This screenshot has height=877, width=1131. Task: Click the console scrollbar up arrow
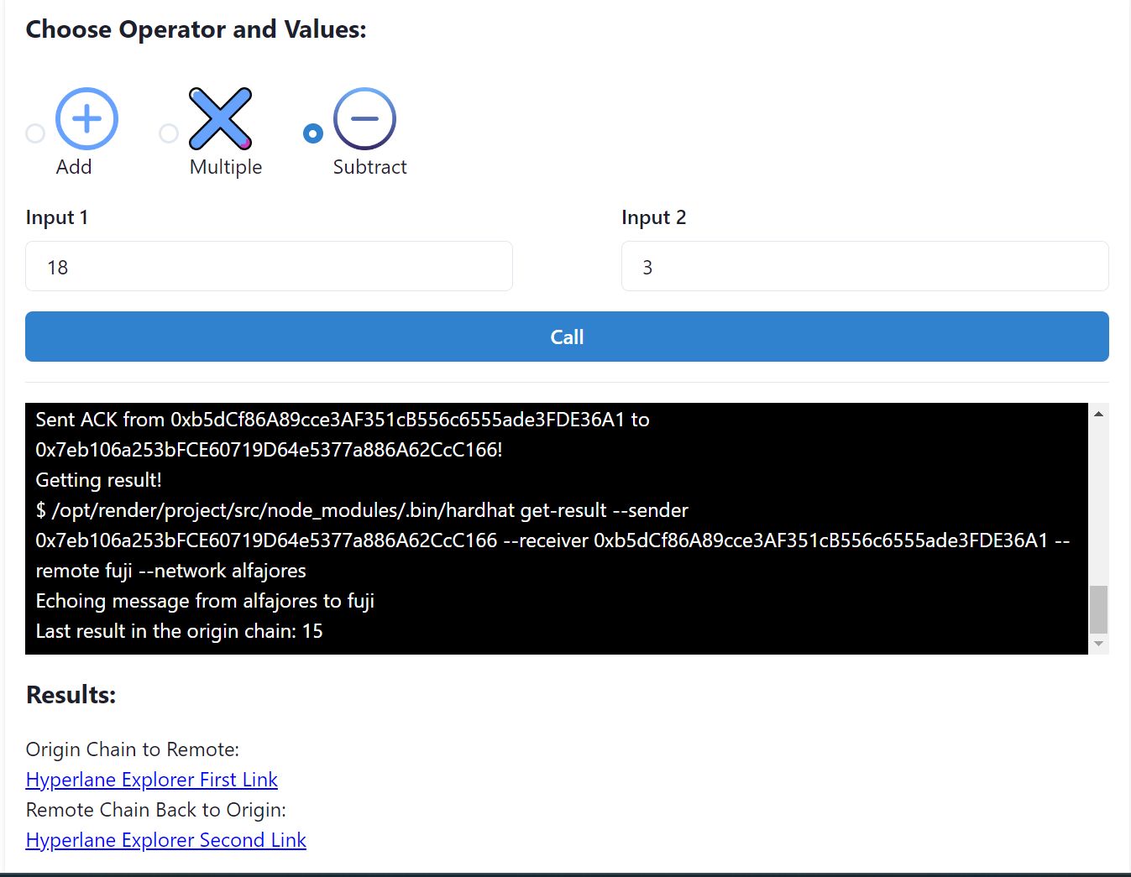tap(1098, 414)
